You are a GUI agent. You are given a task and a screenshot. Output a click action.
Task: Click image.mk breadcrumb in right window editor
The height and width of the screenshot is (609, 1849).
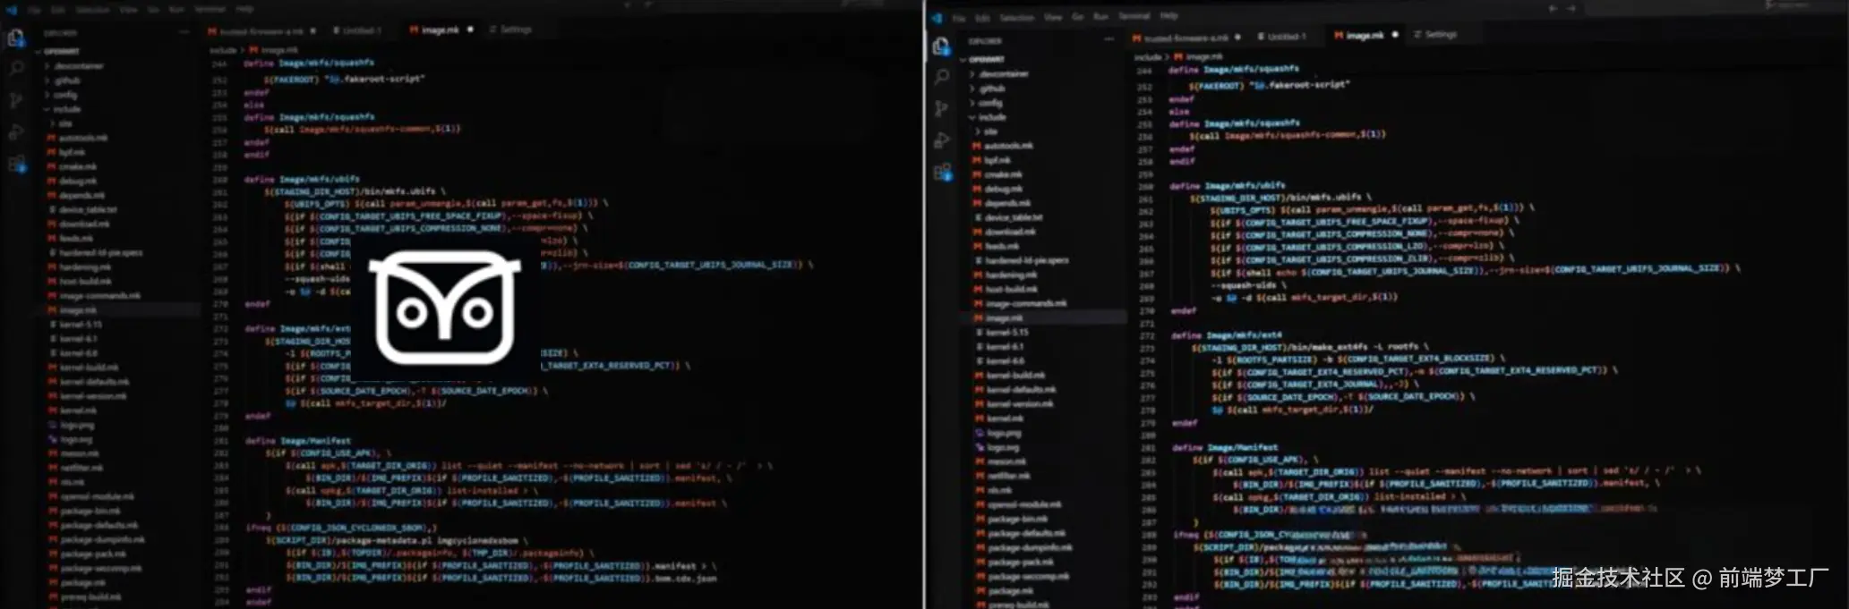(1203, 56)
